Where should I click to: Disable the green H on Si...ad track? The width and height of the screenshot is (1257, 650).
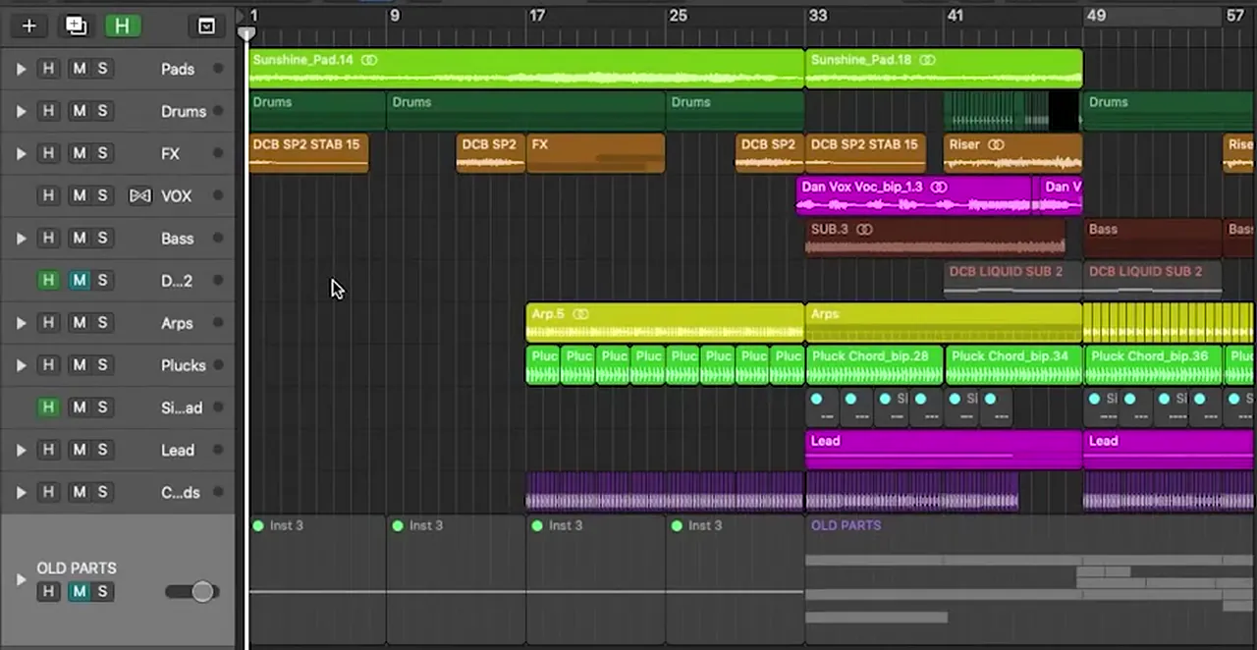[x=47, y=406]
